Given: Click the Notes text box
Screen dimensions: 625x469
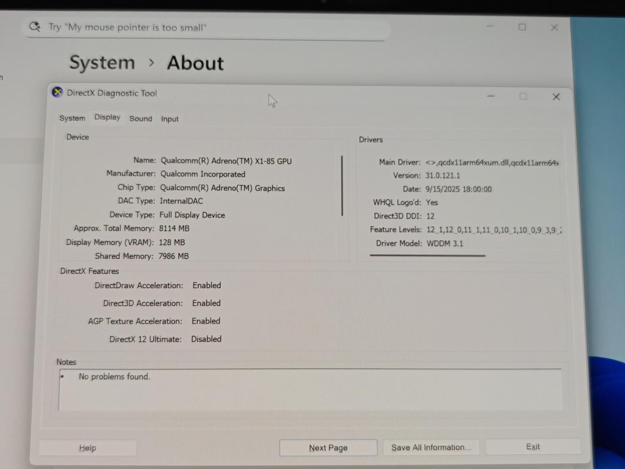Looking at the screenshot, I should click(x=310, y=390).
